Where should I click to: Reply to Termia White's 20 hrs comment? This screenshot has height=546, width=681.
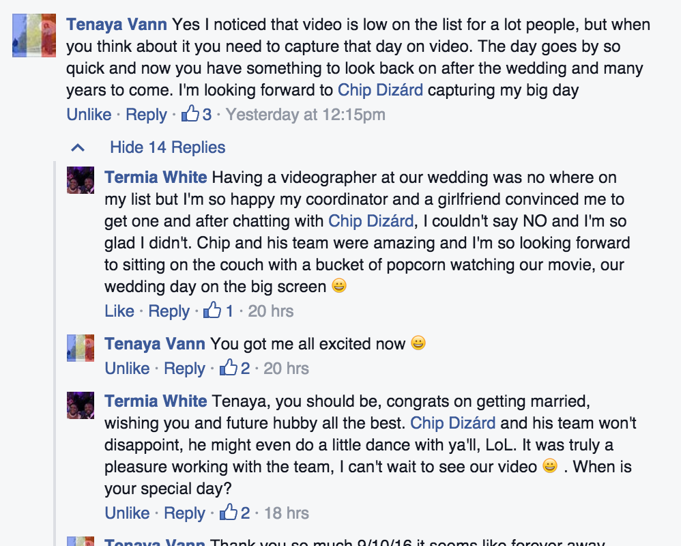click(x=169, y=311)
